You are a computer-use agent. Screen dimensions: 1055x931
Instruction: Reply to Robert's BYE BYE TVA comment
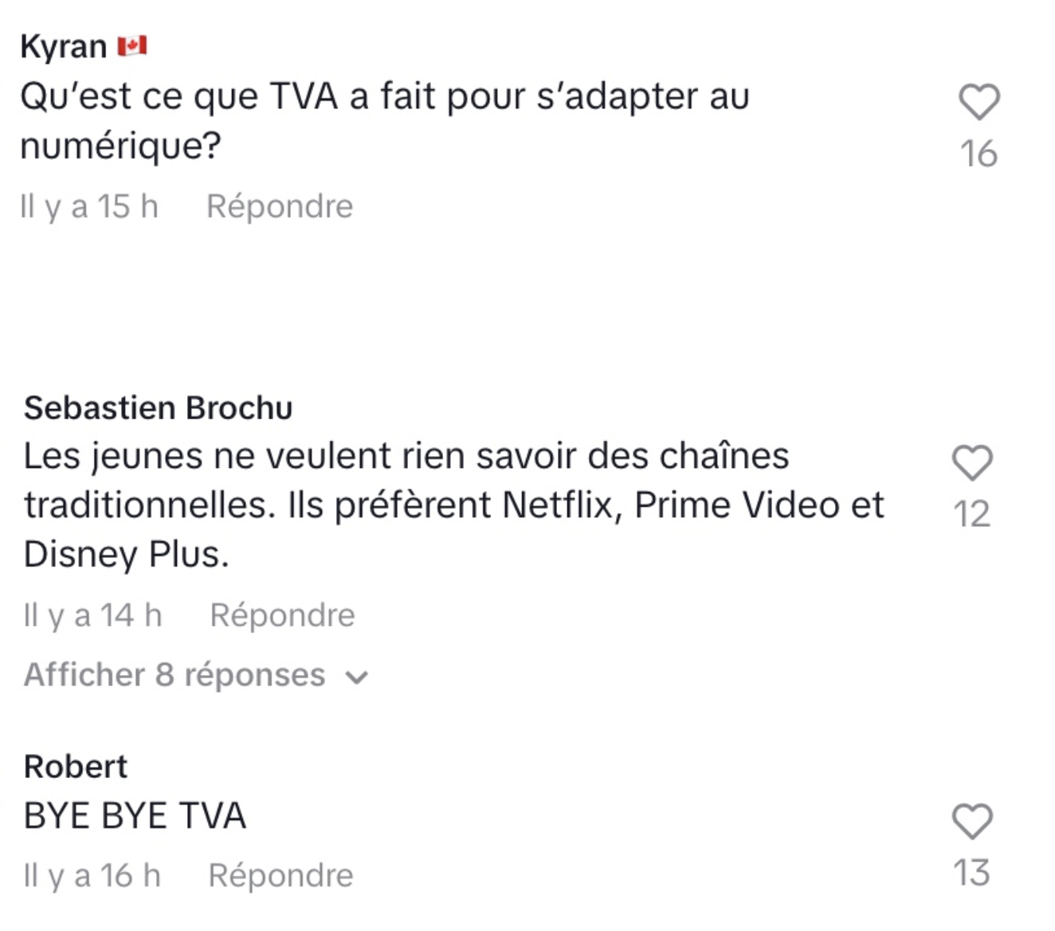pos(279,874)
